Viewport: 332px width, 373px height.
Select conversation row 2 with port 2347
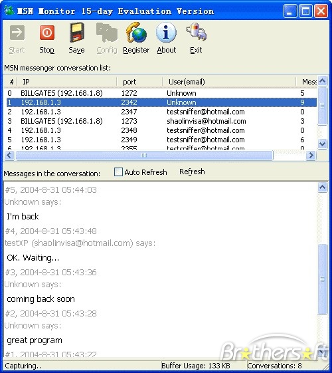[161, 112]
